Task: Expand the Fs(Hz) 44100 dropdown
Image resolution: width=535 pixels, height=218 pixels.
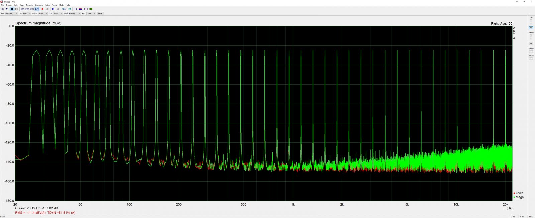Action: click(43, 13)
